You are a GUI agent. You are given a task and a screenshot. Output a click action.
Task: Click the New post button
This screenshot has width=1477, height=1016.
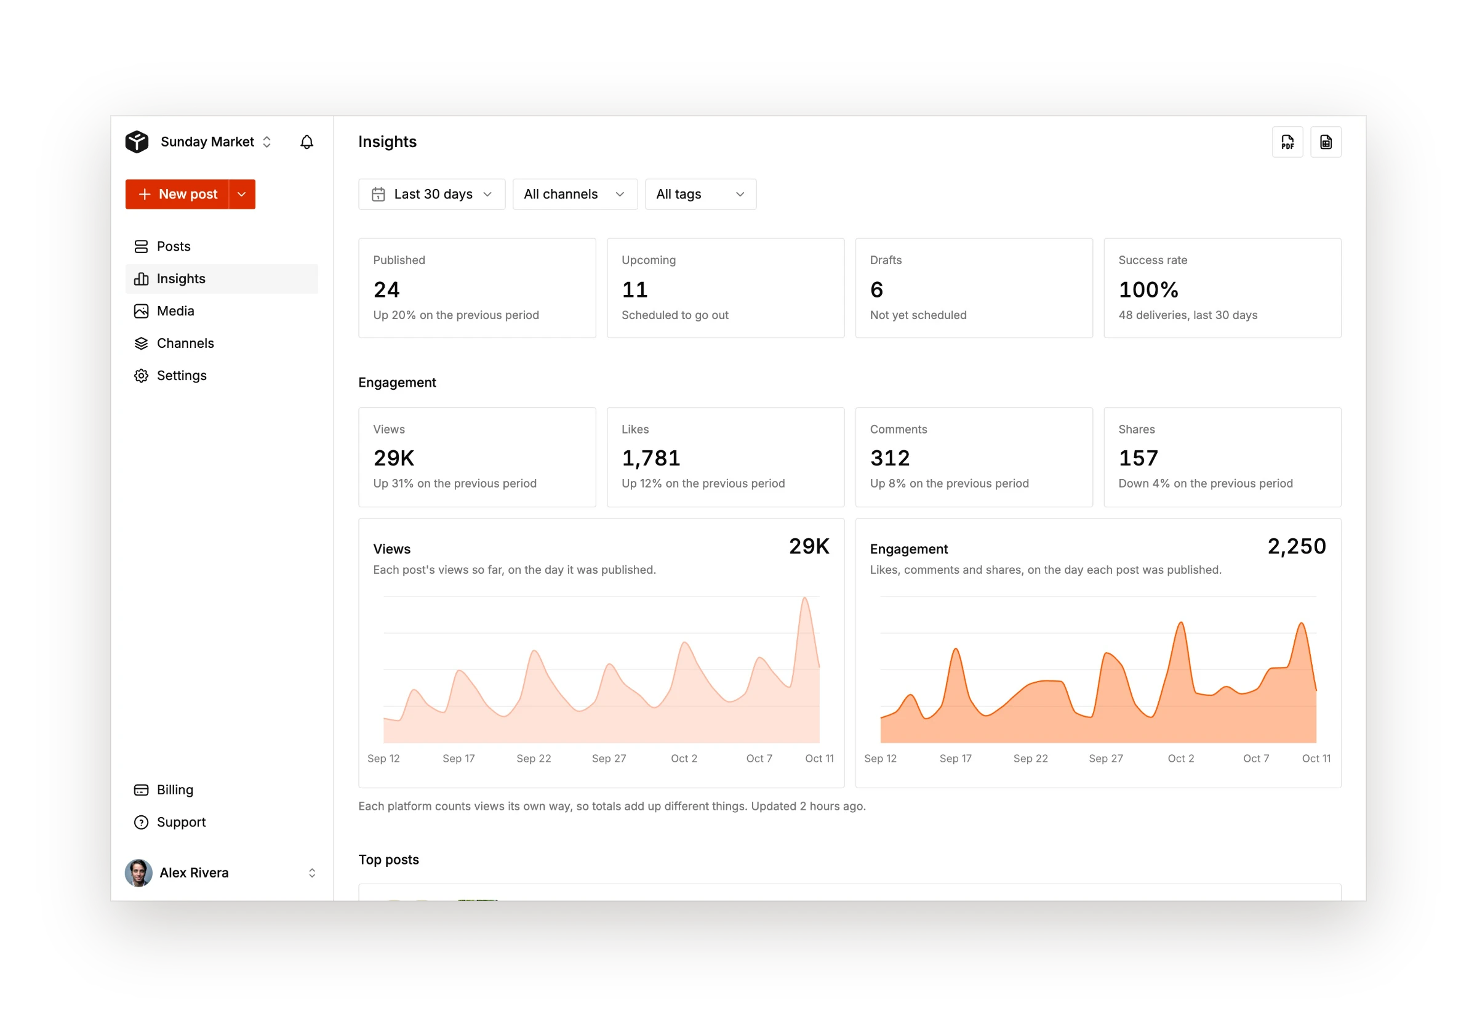click(x=177, y=194)
